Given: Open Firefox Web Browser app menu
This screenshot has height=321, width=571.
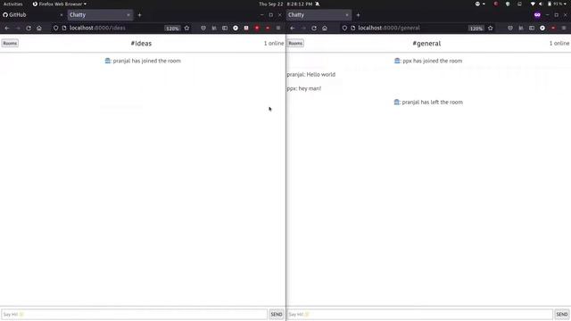Looking at the screenshot, I should pyautogui.click(x=60, y=4).
